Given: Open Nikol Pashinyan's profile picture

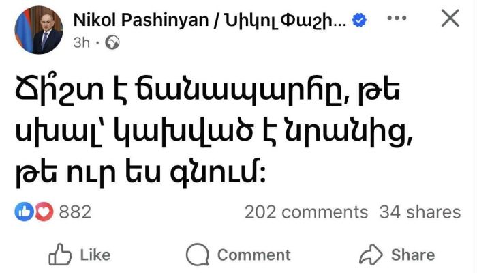Looking at the screenshot, I should (x=38, y=29).
